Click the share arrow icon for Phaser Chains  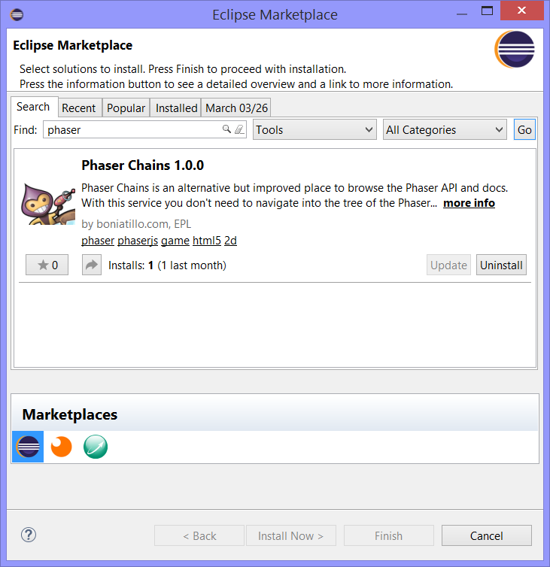tap(92, 265)
